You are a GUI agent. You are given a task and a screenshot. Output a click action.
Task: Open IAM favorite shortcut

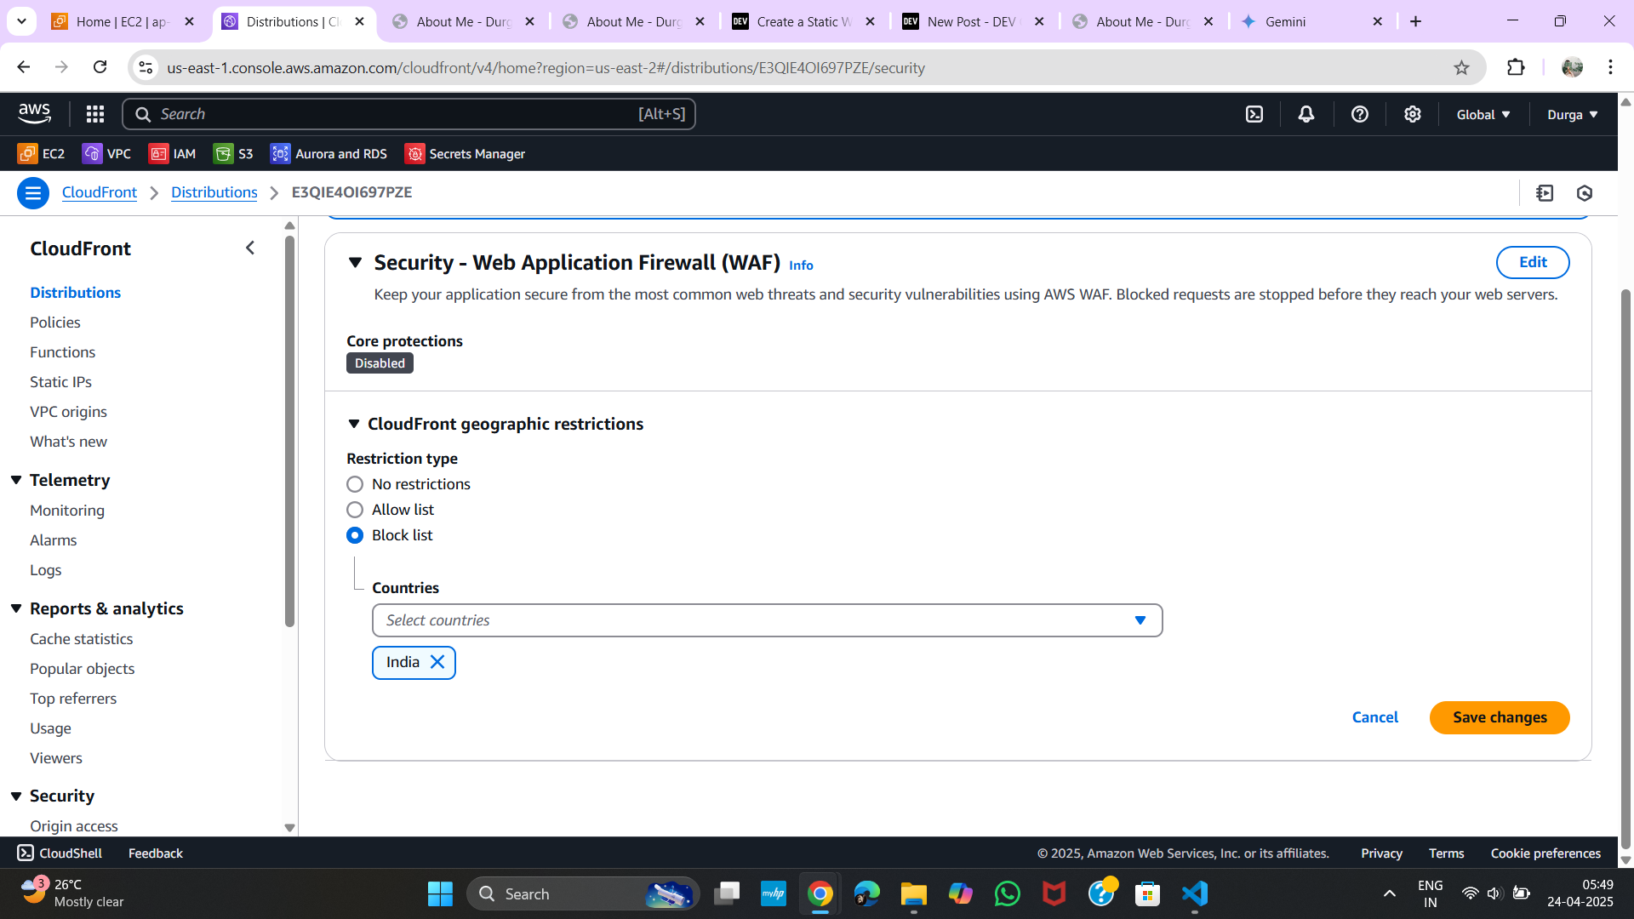172,153
